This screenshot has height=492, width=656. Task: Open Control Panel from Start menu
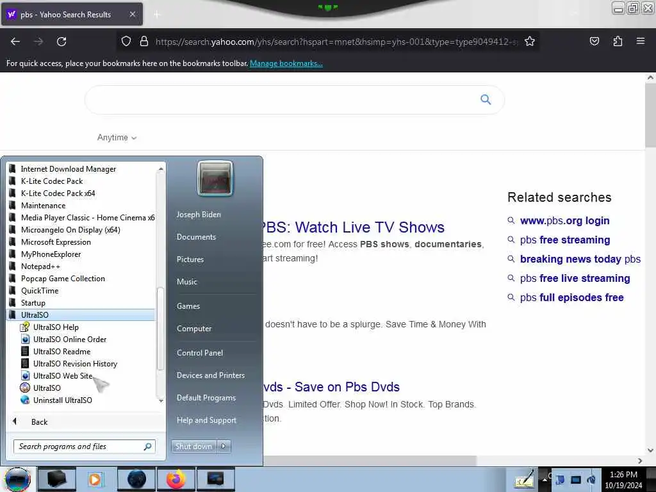[200, 353]
